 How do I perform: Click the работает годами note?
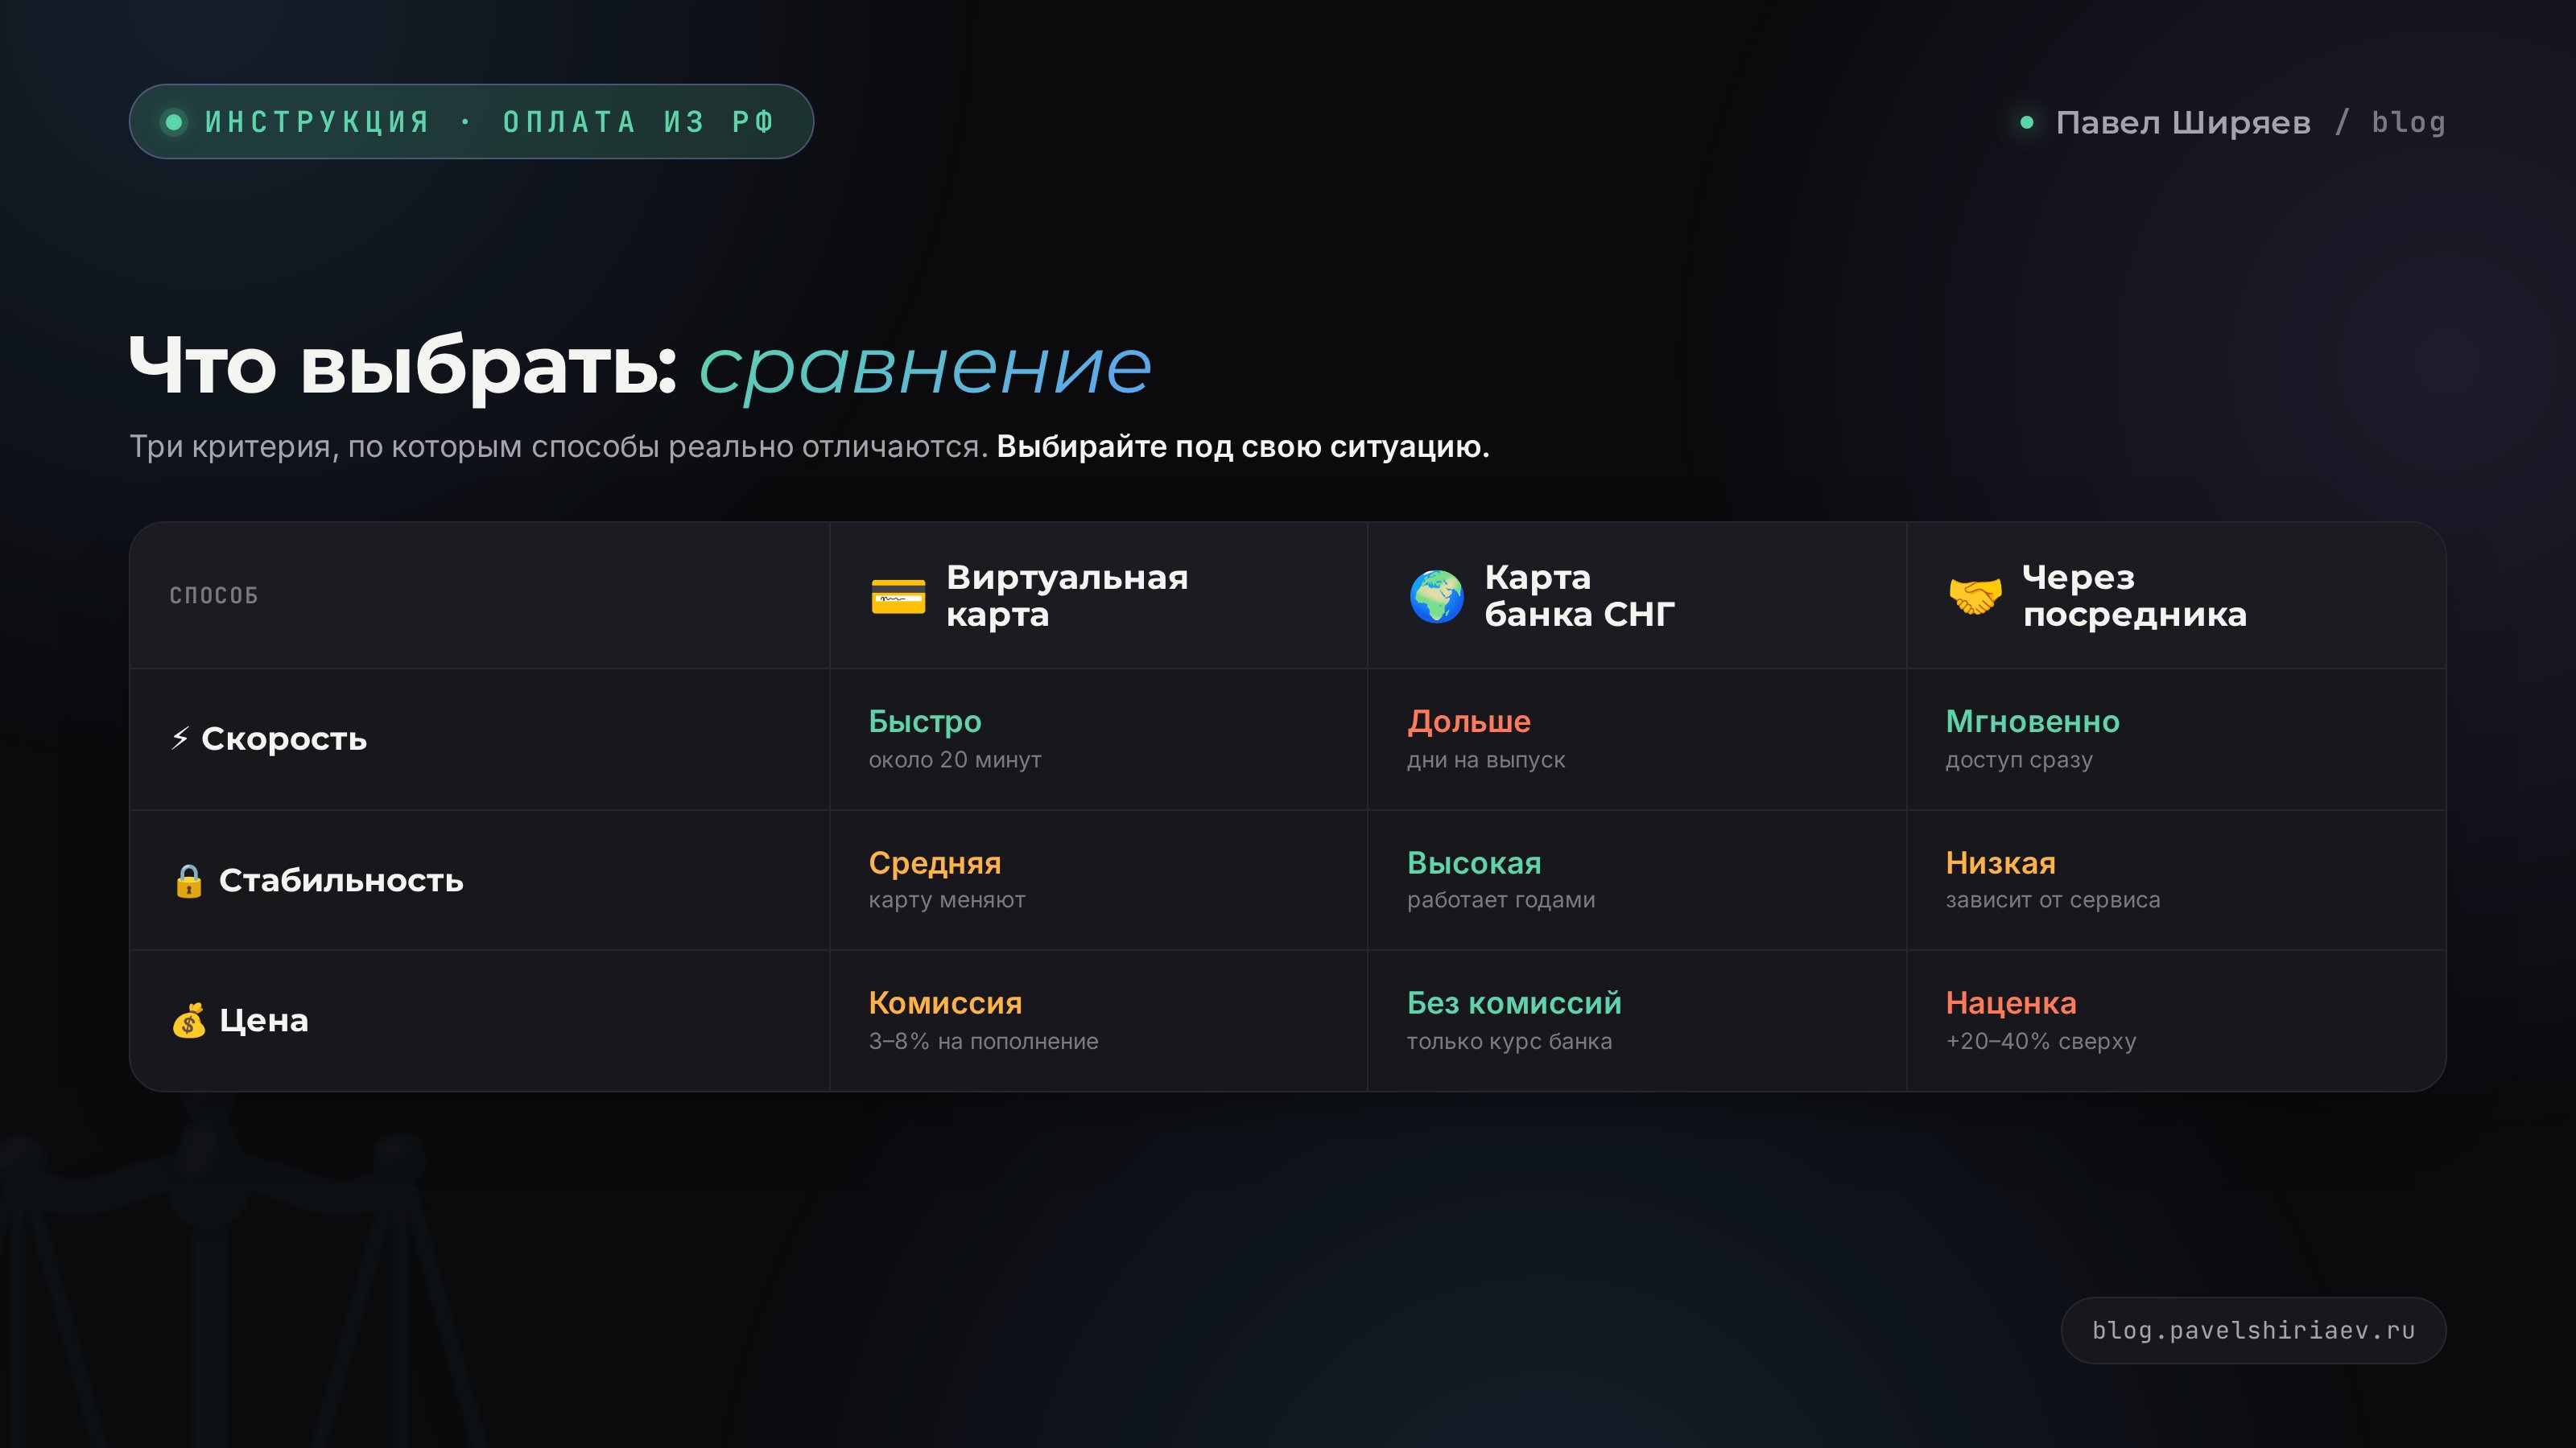(x=1501, y=899)
